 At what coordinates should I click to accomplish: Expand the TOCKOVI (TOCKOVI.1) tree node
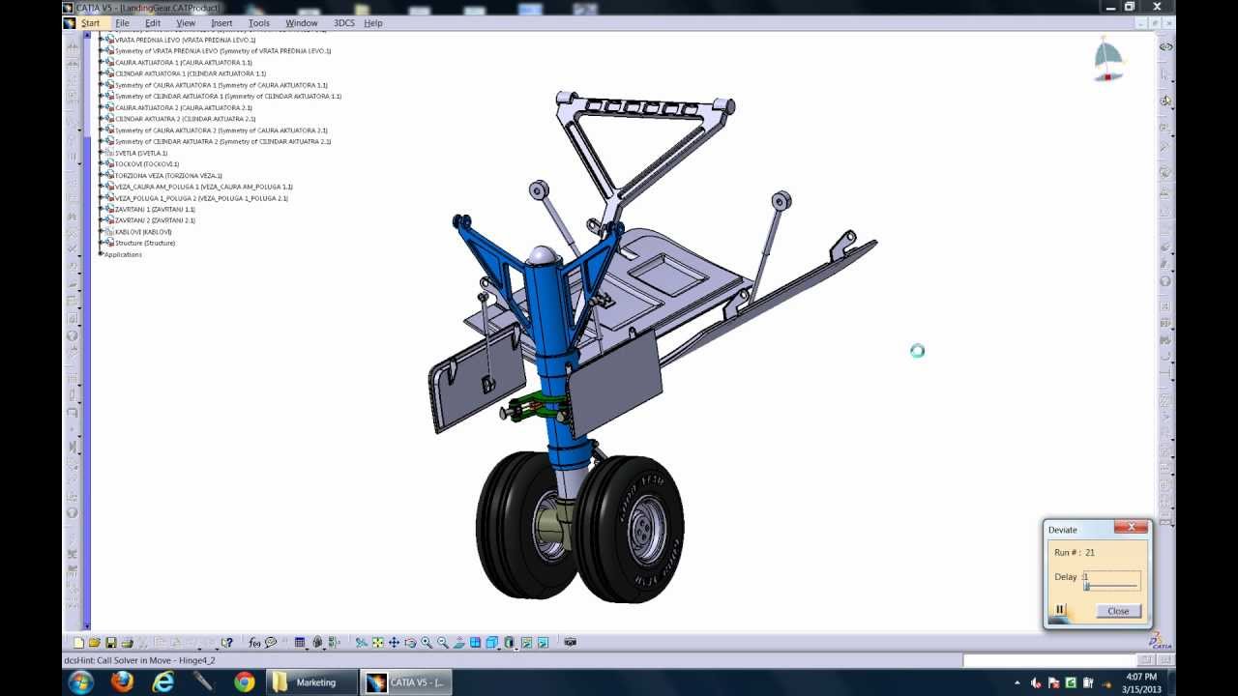tap(101, 164)
